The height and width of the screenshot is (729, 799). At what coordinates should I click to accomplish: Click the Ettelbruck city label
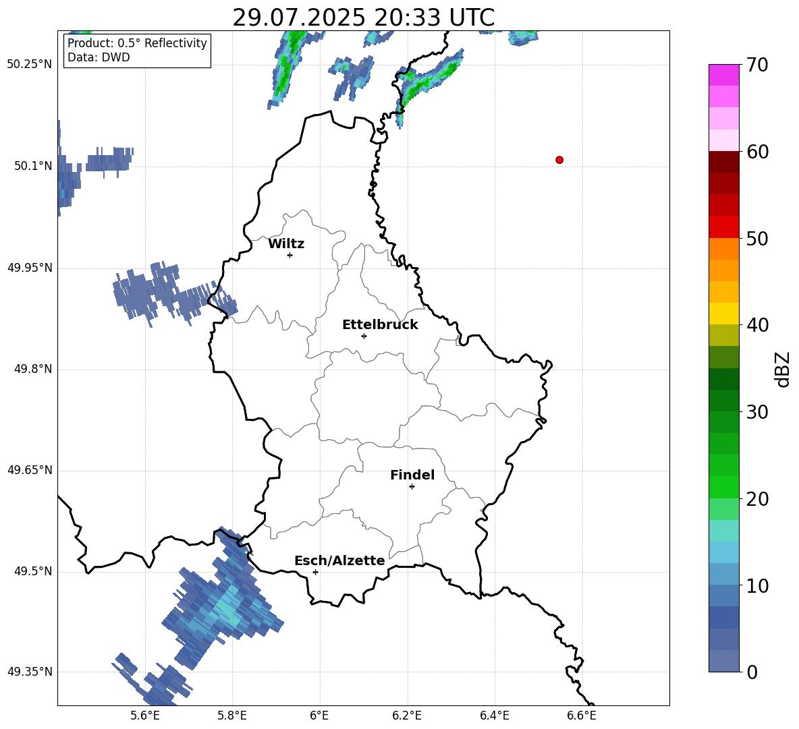tap(380, 325)
